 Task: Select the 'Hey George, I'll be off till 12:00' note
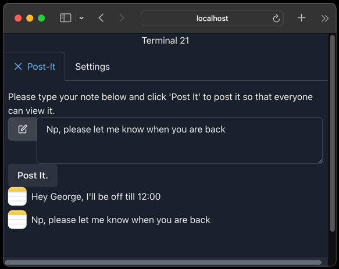tap(96, 197)
